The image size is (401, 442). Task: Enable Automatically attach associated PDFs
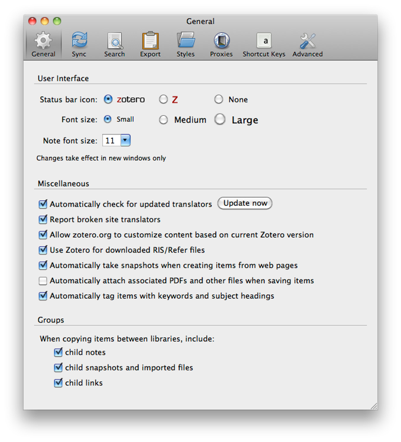(x=43, y=281)
